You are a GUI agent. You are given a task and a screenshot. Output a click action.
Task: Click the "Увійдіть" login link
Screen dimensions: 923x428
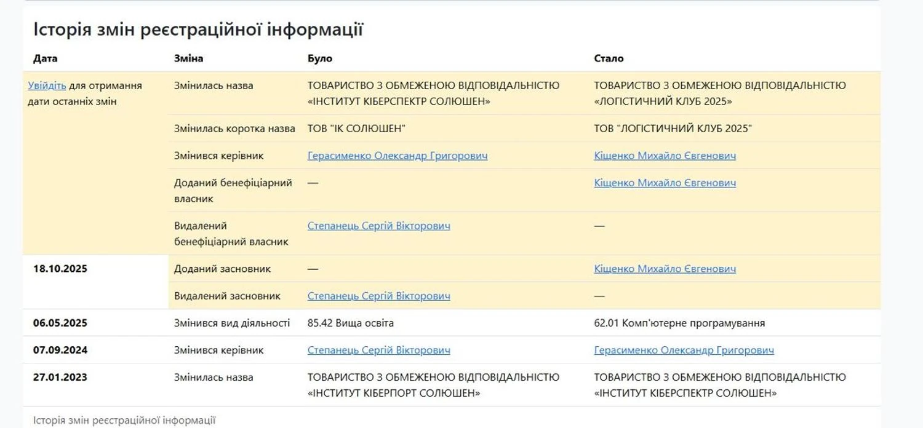click(47, 85)
